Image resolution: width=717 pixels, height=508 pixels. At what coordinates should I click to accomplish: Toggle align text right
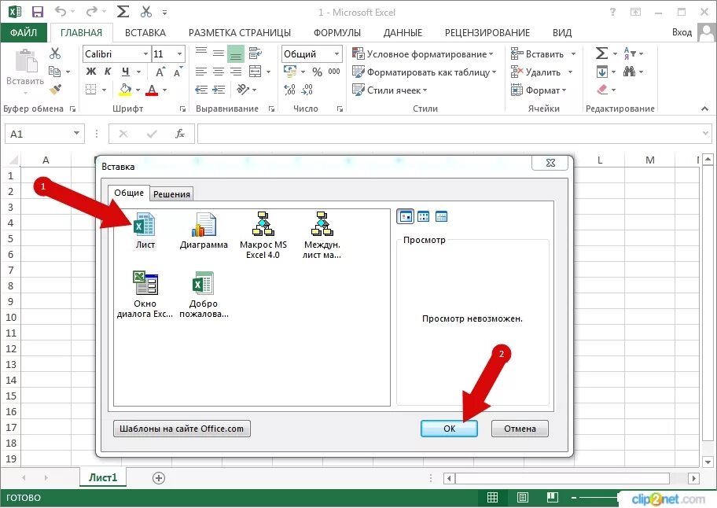(236, 72)
